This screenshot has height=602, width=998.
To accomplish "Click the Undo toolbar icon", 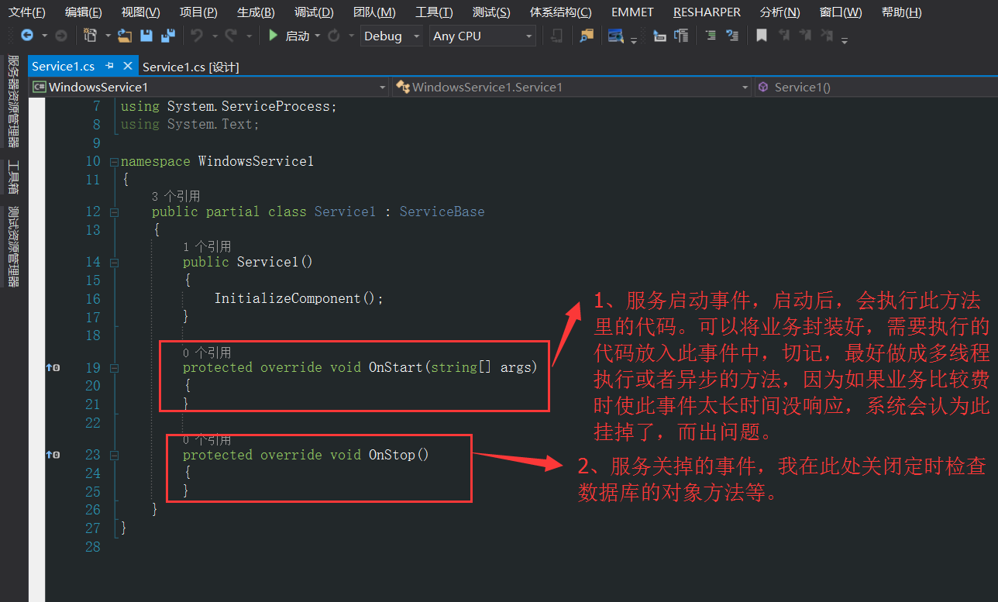I will point(197,36).
